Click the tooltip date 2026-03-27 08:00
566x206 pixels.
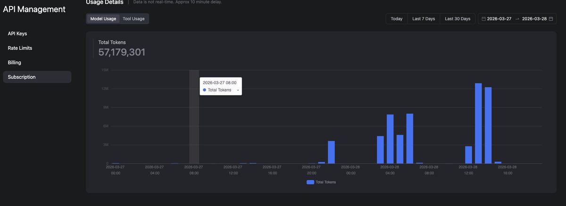tap(220, 82)
